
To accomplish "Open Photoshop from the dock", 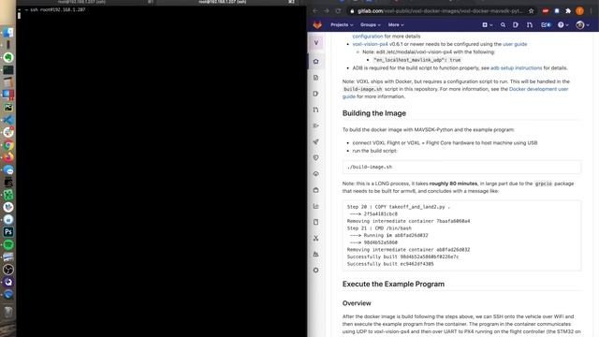I will [8, 232].
